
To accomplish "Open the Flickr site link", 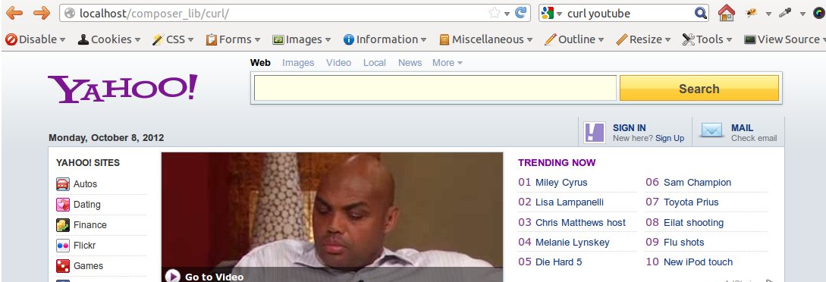I will point(85,246).
